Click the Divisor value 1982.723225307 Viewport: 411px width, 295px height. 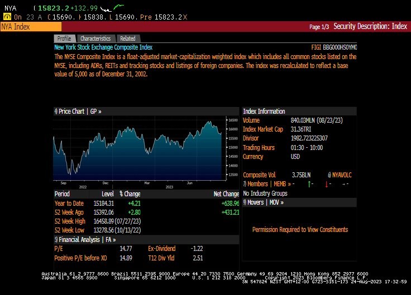[309, 138]
